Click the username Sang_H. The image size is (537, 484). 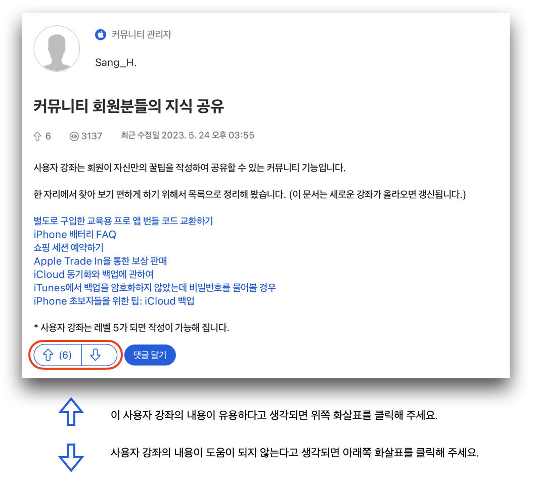[116, 62]
